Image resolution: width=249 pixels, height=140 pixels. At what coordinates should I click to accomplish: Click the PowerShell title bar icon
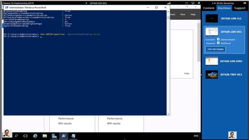tap(7, 7)
